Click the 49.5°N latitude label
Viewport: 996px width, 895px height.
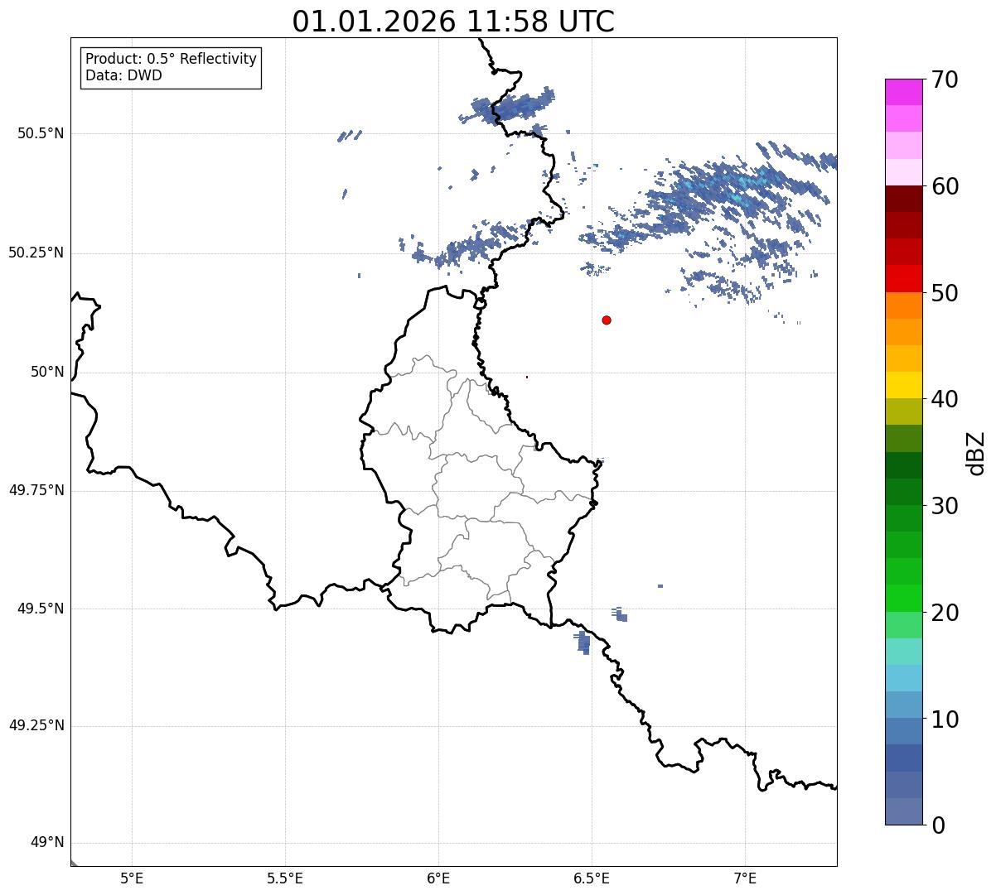point(41,609)
